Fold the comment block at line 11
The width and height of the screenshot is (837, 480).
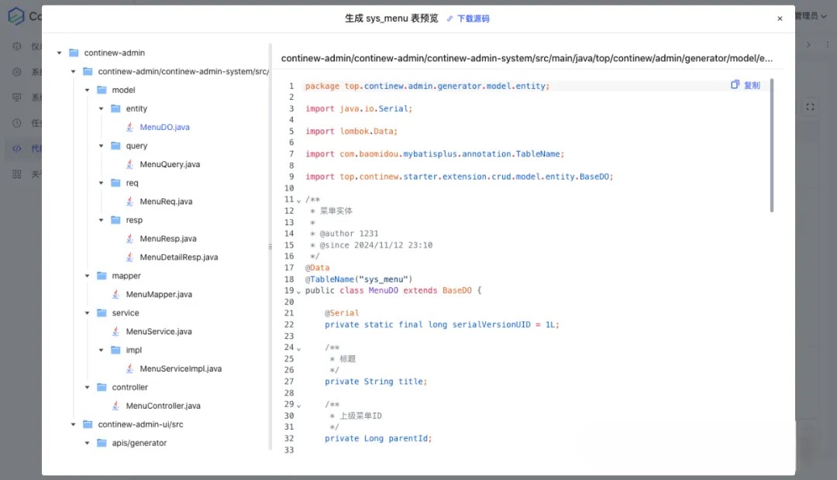pos(298,200)
